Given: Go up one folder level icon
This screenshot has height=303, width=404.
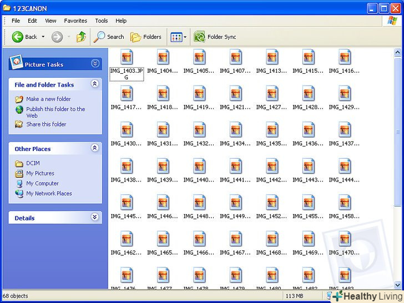Looking at the screenshot, I should (81, 37).
